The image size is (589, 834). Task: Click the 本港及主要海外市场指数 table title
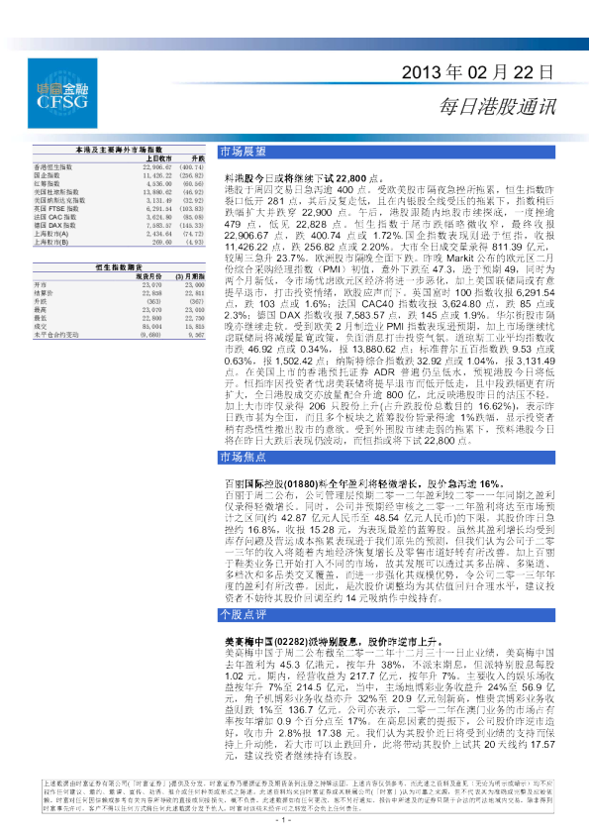(119, 150)
